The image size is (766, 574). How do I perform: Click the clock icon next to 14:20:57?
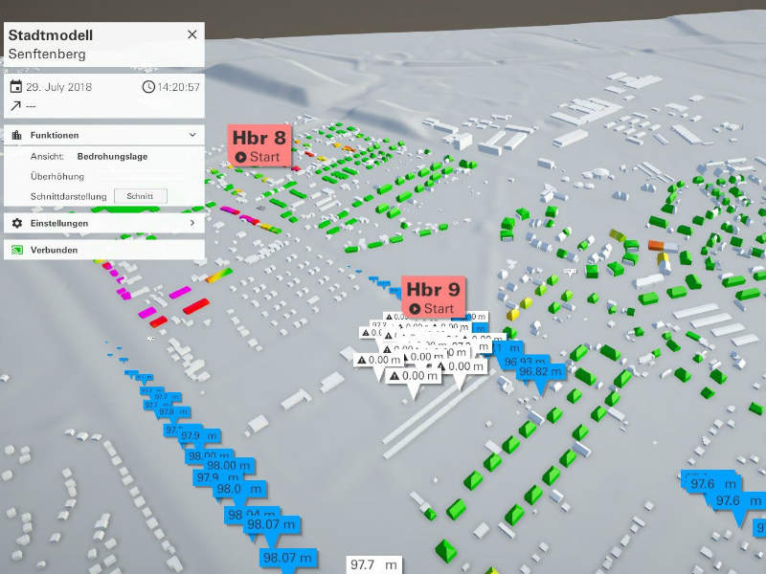point(148,87)
